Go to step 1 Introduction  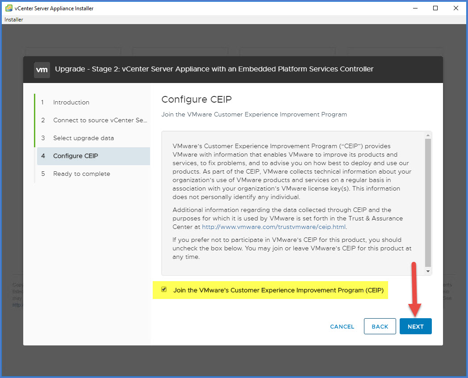tap(71, 102)
